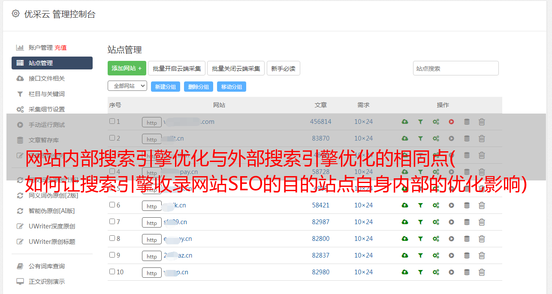Screen dimensions: 552x294
Task: Tick the checkbox for row 7
Action: click(112, 222)
